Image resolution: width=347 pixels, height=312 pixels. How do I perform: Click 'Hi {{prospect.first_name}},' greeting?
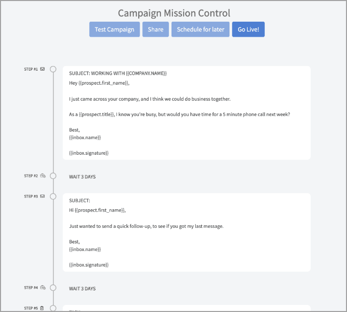pos(97,210)
